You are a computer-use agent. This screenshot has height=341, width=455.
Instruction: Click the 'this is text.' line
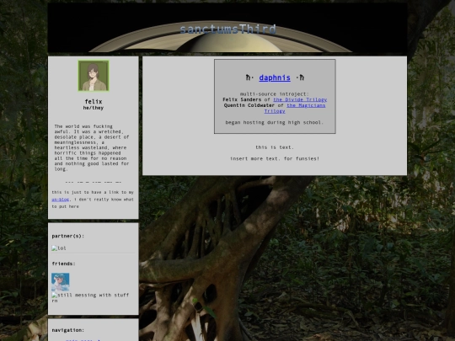click(275, 147)
